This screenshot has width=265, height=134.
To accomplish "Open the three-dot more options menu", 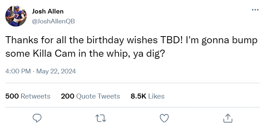I will (x=255, y=10).
